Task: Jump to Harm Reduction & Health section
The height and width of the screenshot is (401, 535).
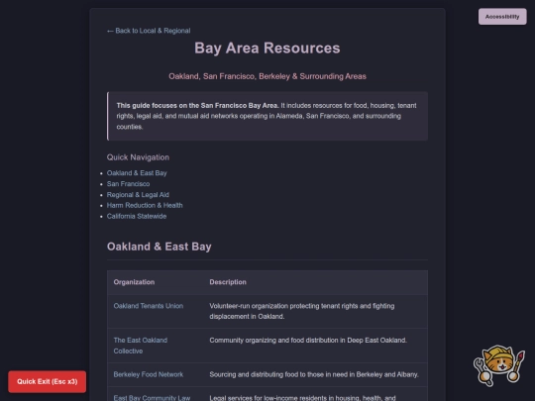Action: (145, 205)
